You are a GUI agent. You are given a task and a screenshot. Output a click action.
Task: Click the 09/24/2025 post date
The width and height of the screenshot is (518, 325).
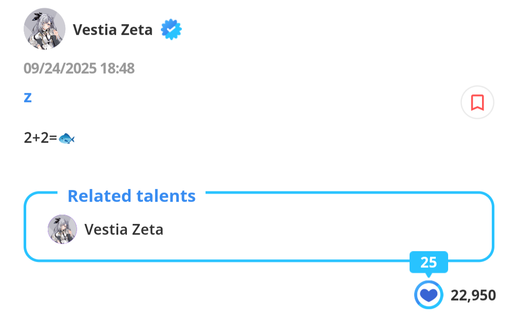tap(60, 68)
